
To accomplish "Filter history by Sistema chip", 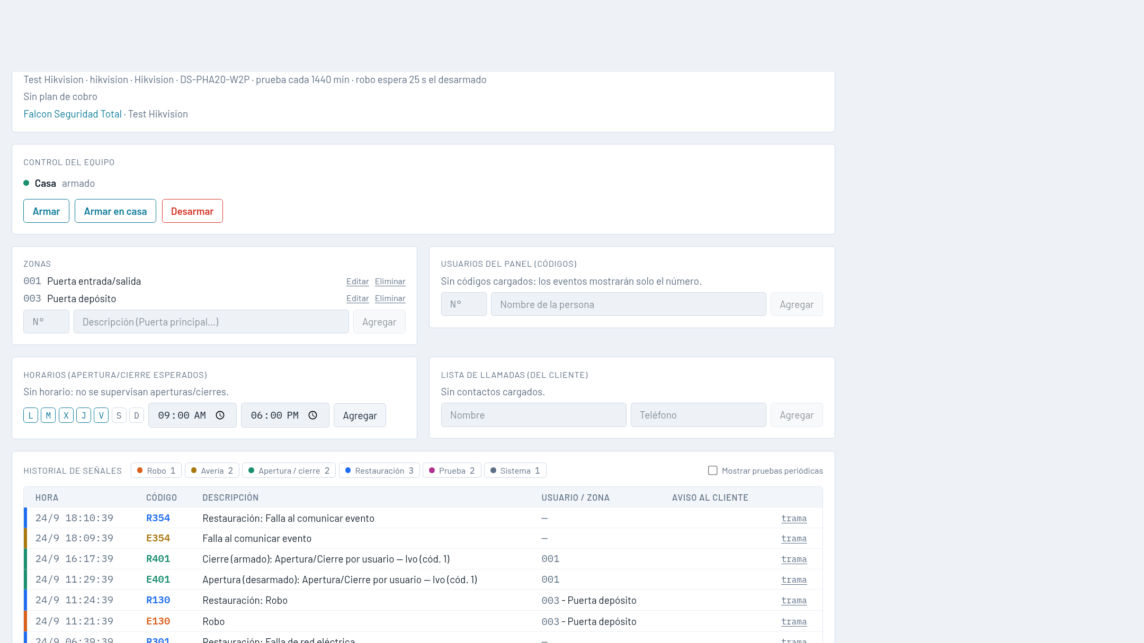I will pyautogui.click(x=515, y=470).
